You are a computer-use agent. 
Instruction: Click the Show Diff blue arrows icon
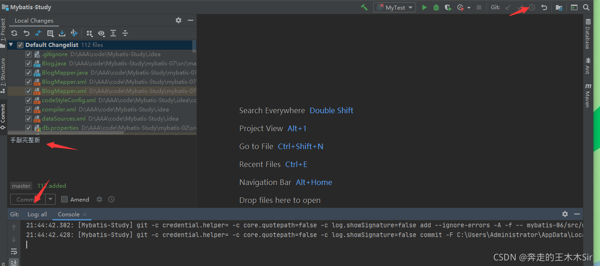(x=38, y=33)
